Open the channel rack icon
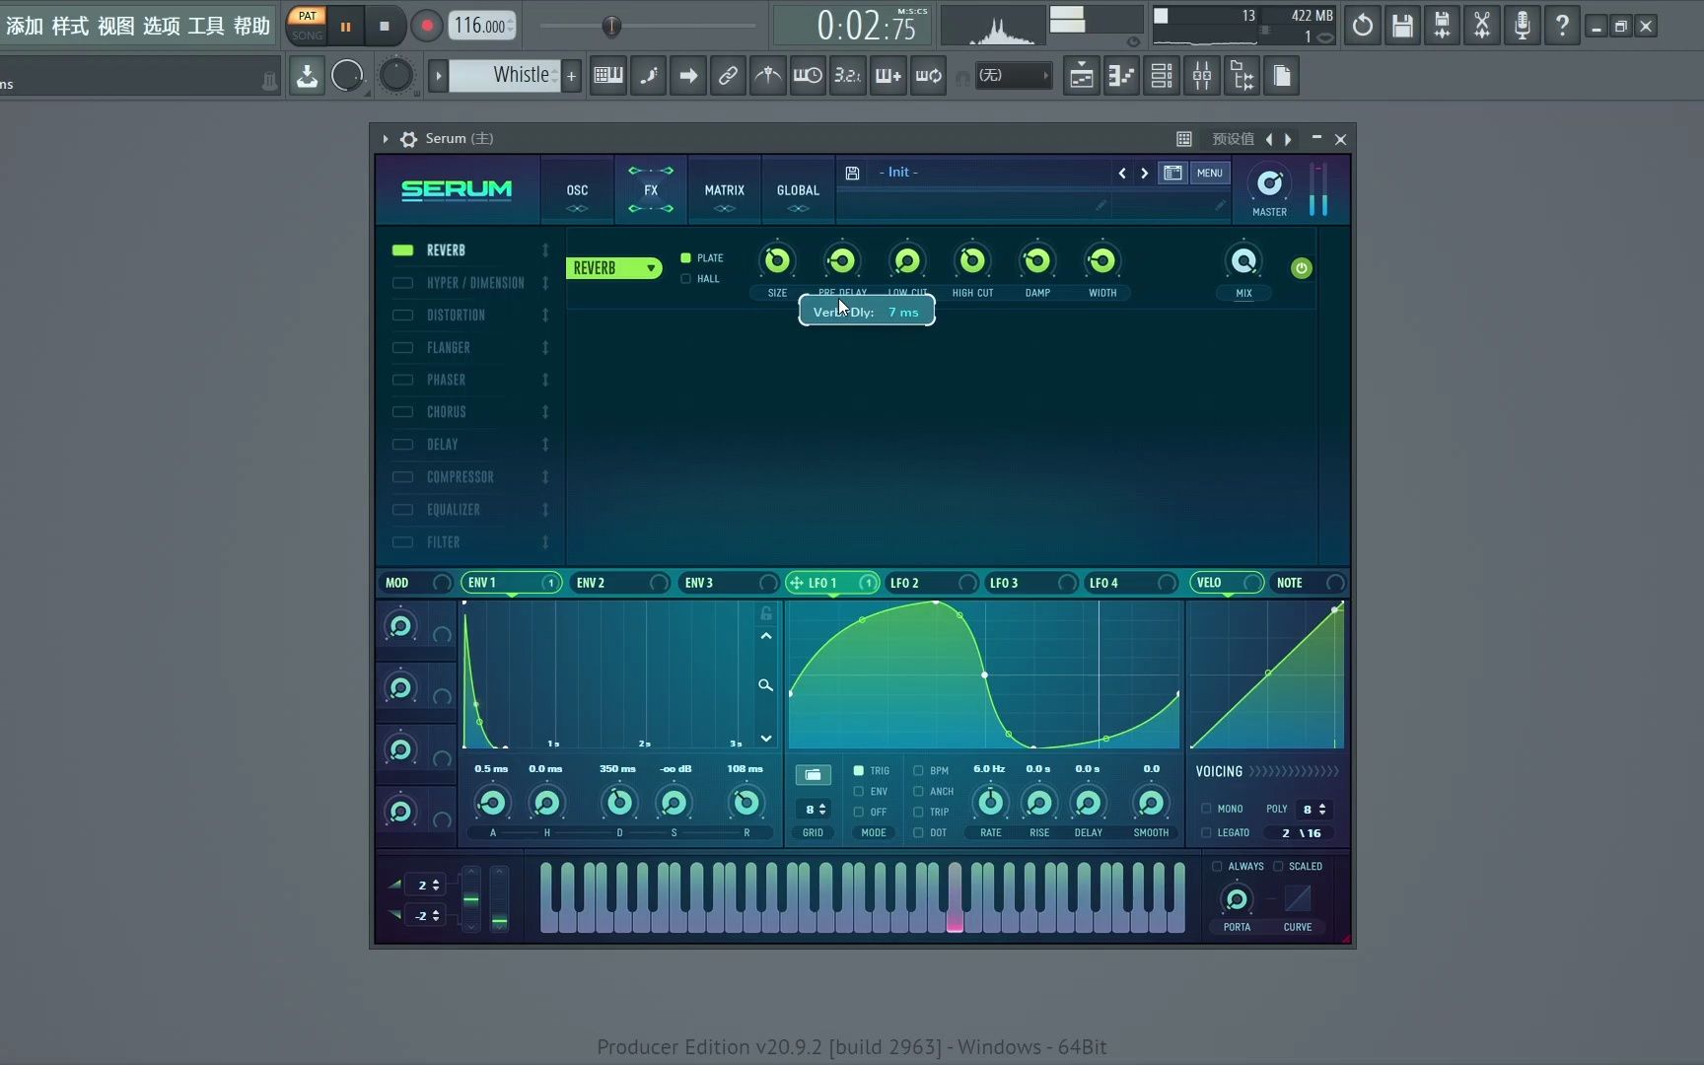 (1162, 76)
